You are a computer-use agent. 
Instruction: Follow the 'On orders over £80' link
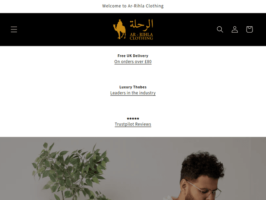click(x=133, y=62)
